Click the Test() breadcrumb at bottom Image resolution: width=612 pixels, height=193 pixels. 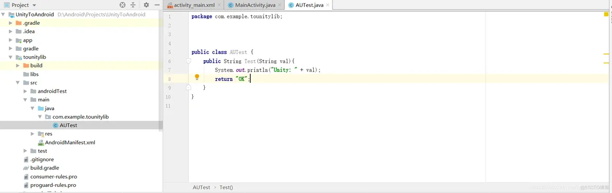tap(226, 187)
